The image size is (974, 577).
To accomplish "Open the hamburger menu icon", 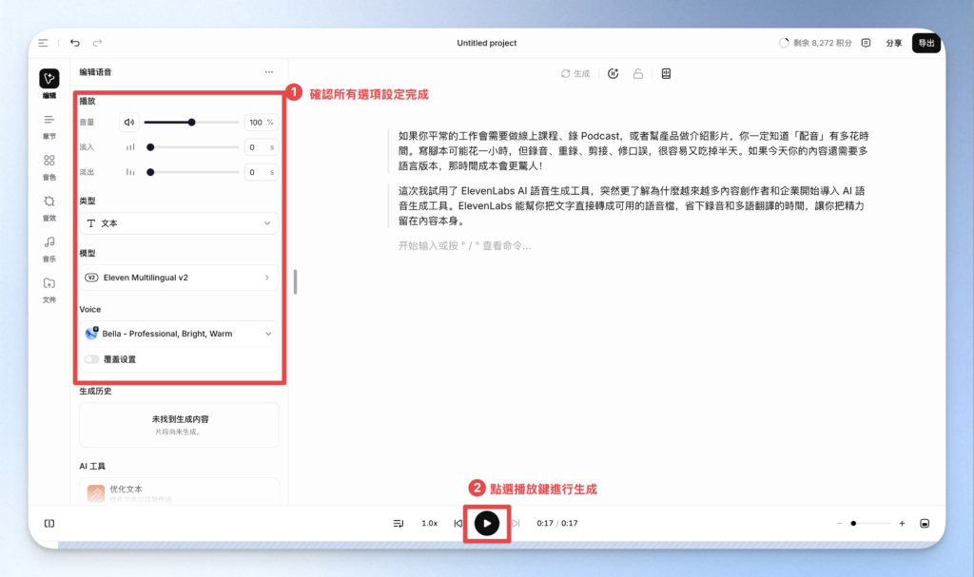I will [43, 43].
